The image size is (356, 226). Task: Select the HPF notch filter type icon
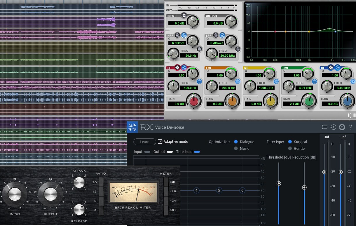pyautogui.click(x=177, y=36)
